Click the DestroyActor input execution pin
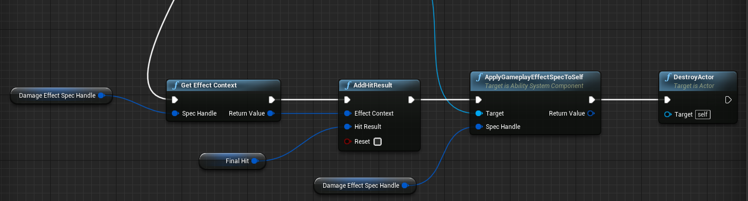Image resolution: width=748 pixels, height=201 pixels. pyautogui.click(x=667, y=100)
